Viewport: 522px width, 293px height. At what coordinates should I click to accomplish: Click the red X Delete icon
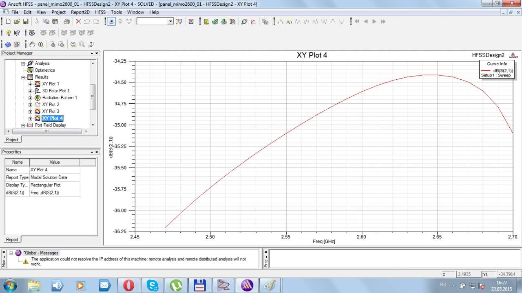pyautogui.click(x=78, y=21)
